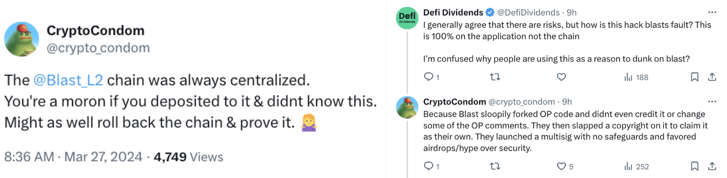Image resolution: width=727 pixels, height=178 pixels.
Task: Open more options on Defi Dividends tweet
Action: 712,12
